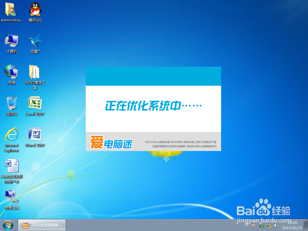Viewport: 308px width, 231px height.
Task: Open 计算机 (Computer)
Action: [12, 43]
